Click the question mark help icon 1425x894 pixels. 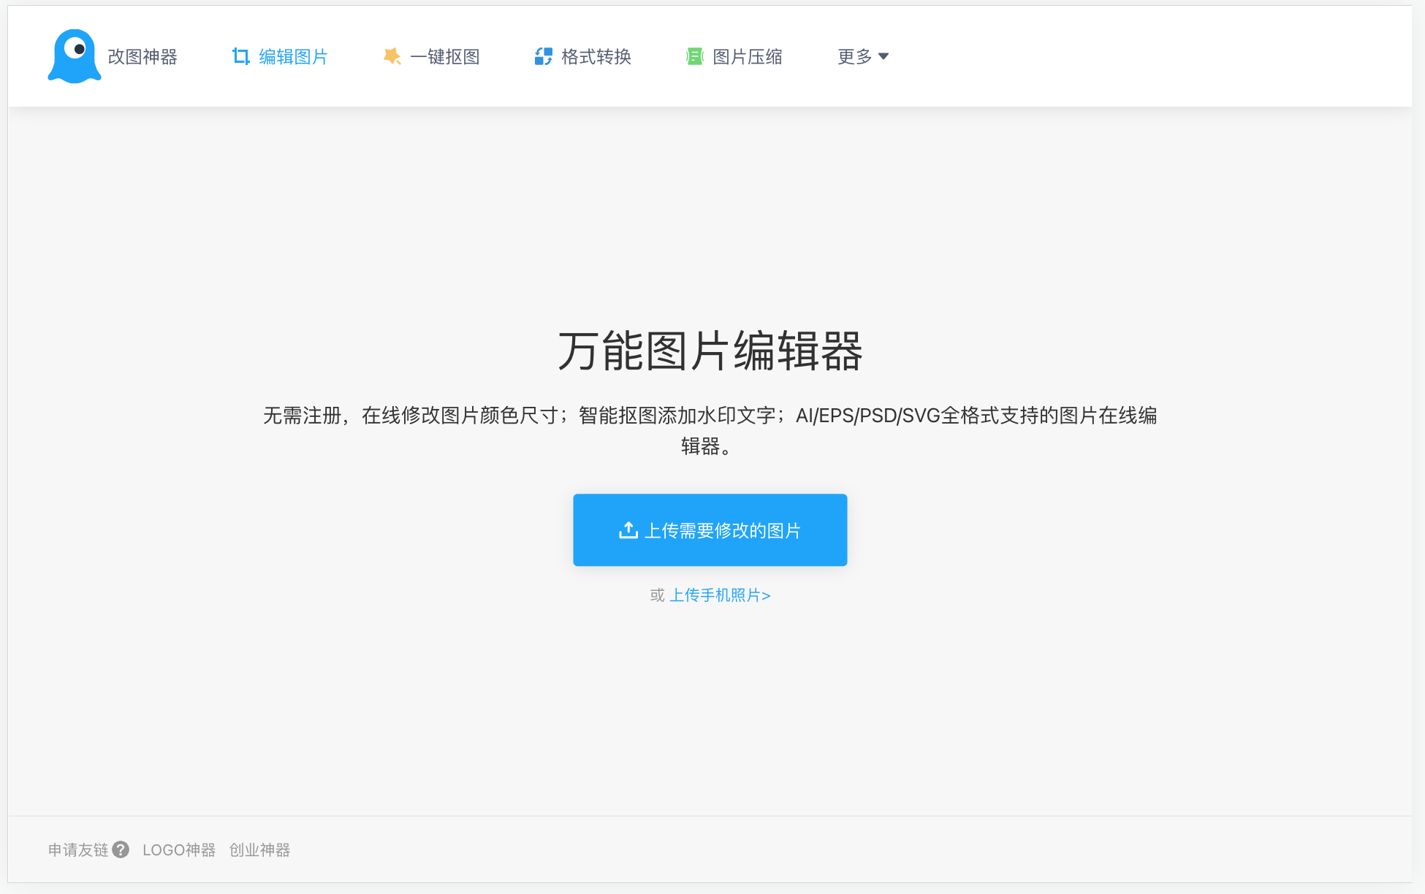(x=121, y=849)
